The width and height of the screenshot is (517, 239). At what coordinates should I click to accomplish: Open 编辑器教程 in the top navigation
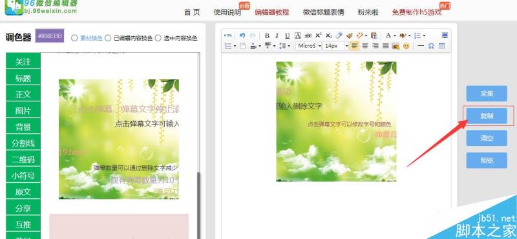pyautogui.click(x=272, y=12)
